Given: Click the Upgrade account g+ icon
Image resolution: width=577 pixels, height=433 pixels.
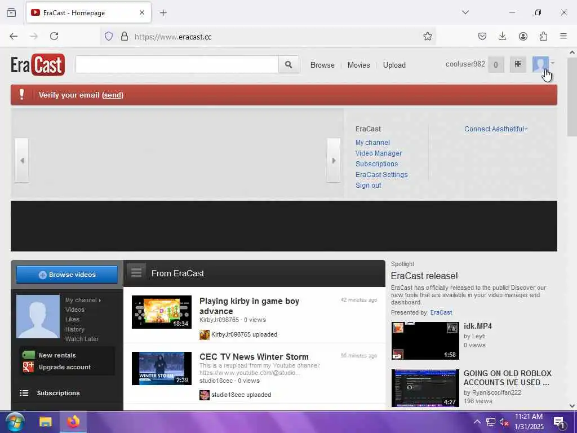Looking at the screenshot, I should (28, 367).
